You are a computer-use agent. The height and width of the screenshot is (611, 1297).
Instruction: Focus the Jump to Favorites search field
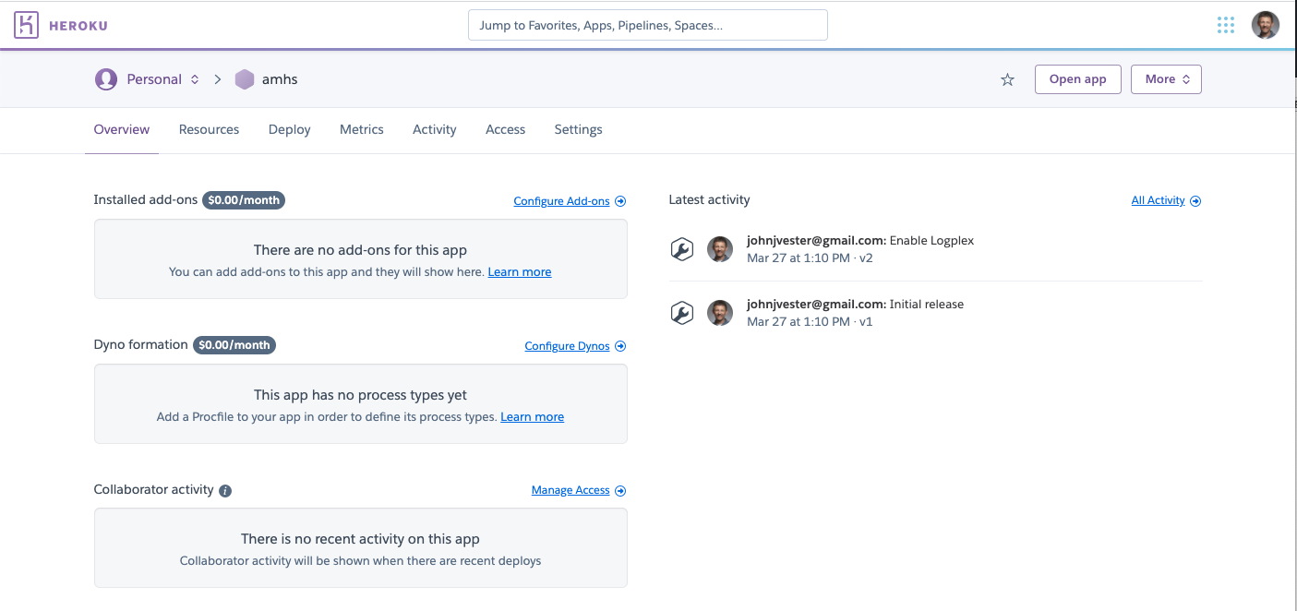pos(647,26)
